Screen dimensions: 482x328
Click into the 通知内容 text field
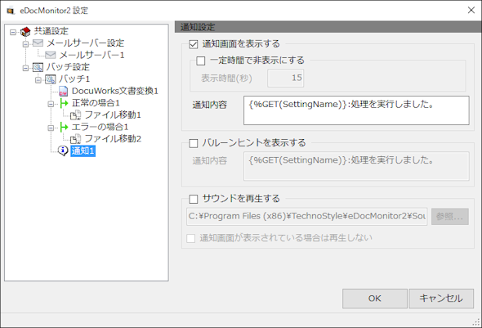356,110
